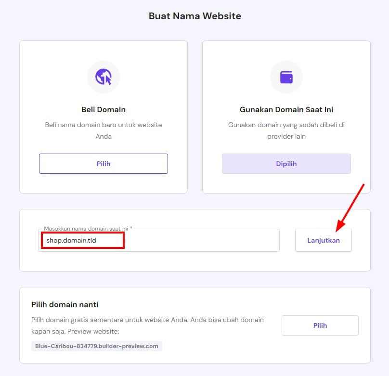Viewport: 389px width, 376px height.
Task: Click the red arrow pointing to Lanjutkan
Action: pos(350,205)
